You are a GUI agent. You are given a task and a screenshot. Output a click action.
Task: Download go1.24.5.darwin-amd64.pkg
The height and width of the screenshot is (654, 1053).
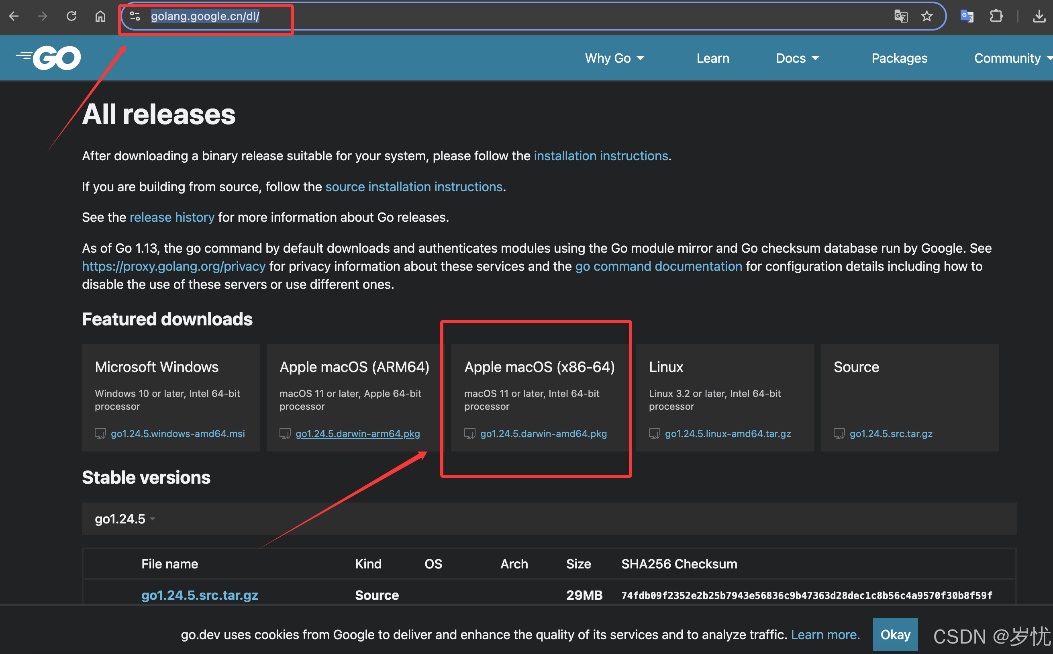pyautogui.click(x=543, y=433)
